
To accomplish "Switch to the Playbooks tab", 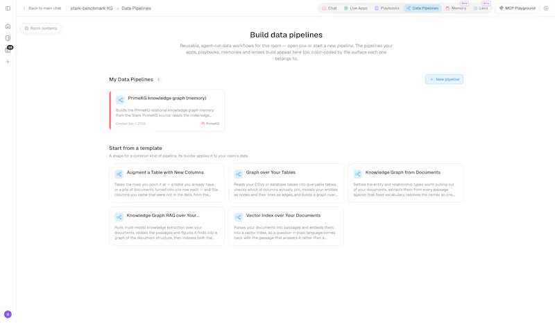I will (387, 8).
